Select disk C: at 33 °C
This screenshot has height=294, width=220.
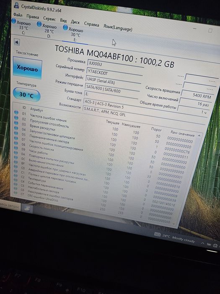[21, 27]
